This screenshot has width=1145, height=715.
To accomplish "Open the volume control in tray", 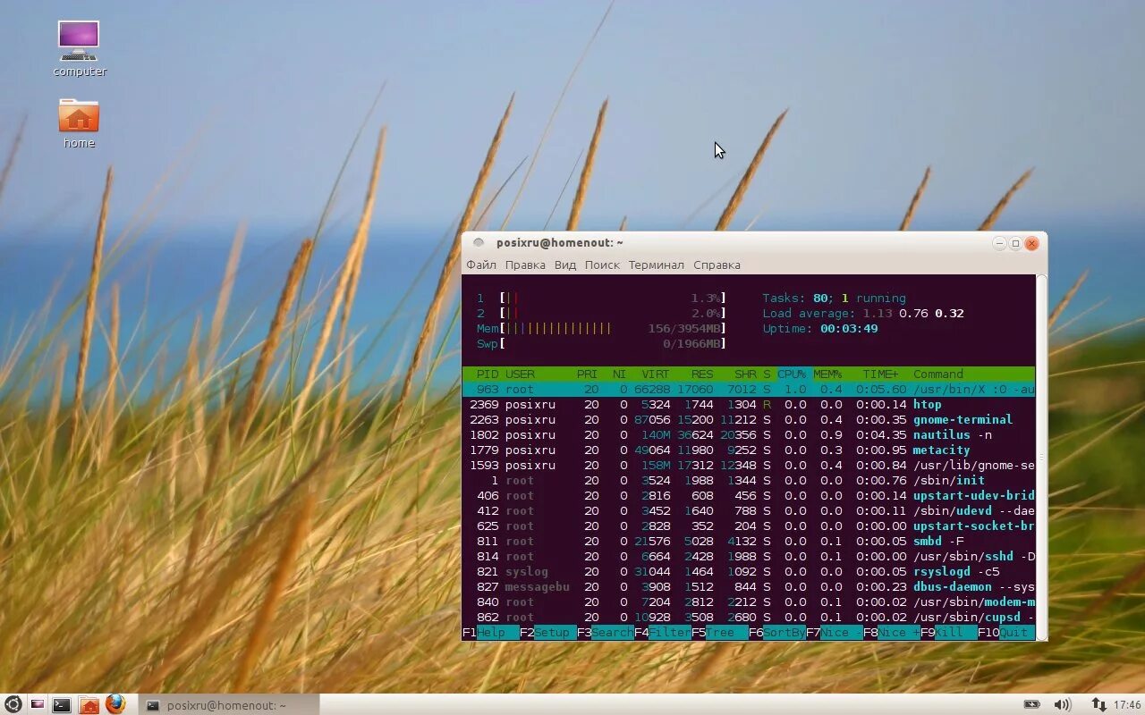I will pos(1062,705).
